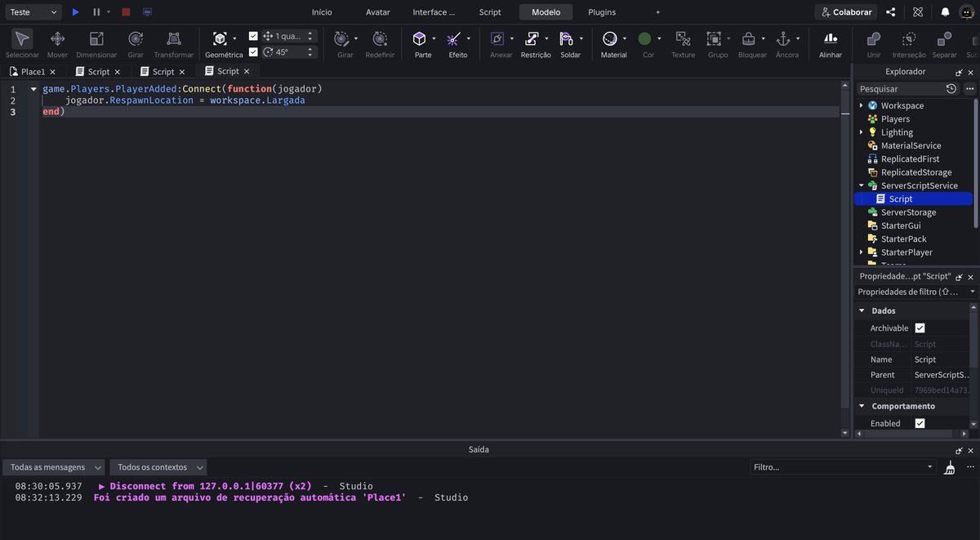Open the Teste mode dropdown
This screenshot has height=540, width=980.
[x=33, y=12]
